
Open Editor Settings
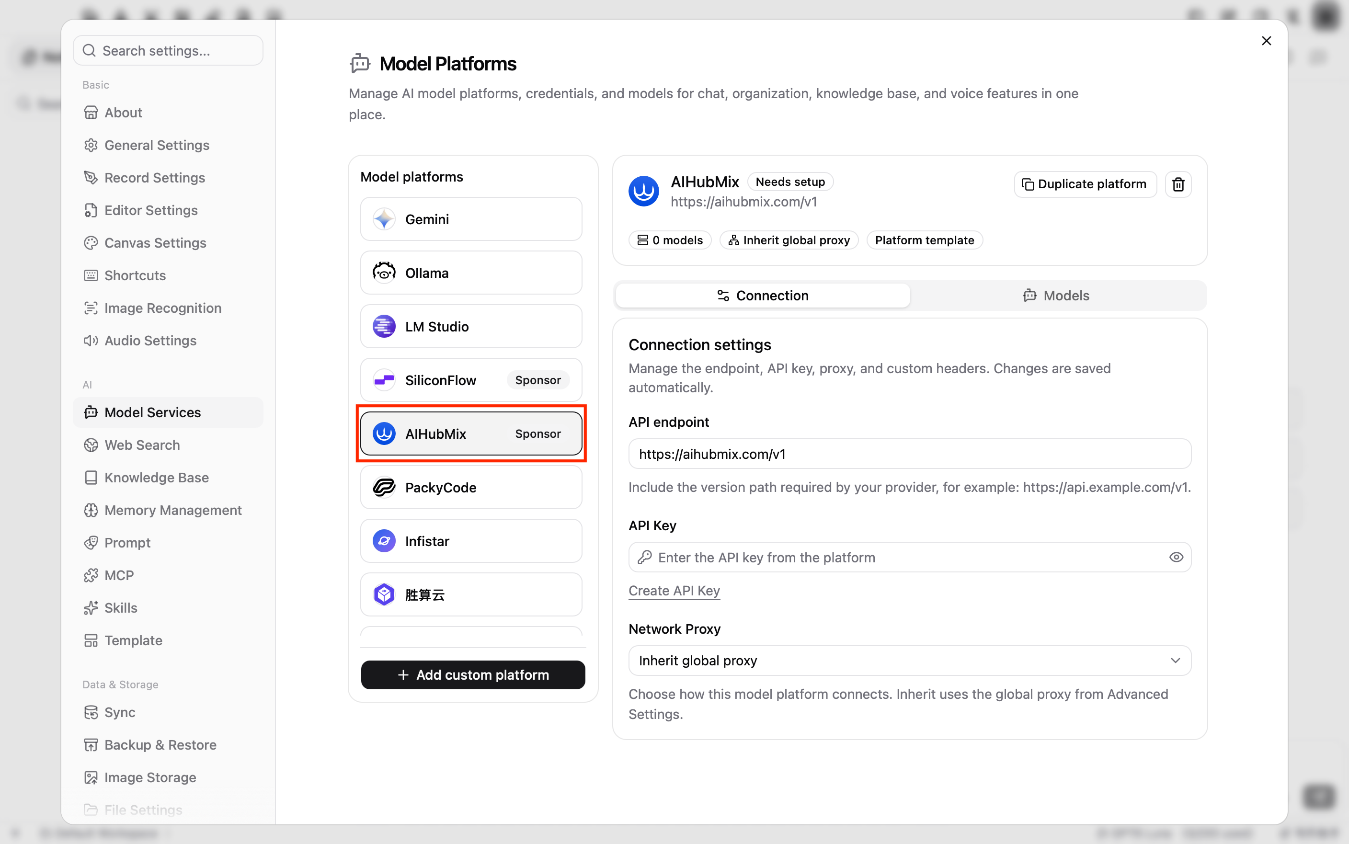(168, 210)
